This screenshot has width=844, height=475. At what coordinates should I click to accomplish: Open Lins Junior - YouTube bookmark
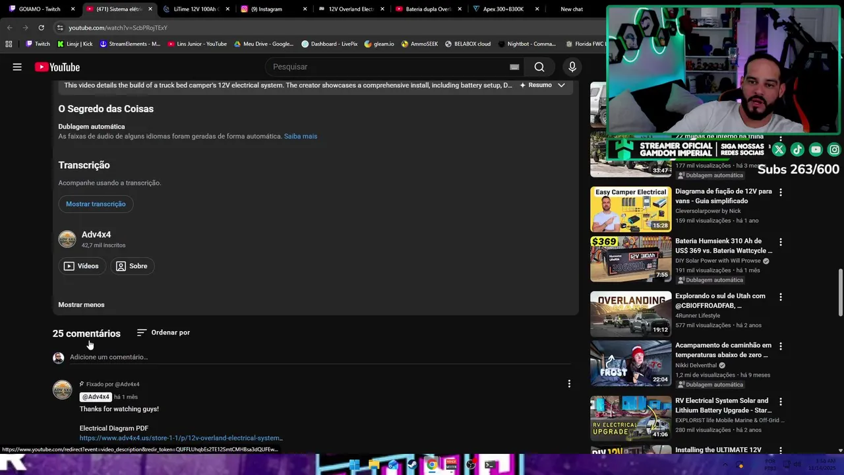197,44
